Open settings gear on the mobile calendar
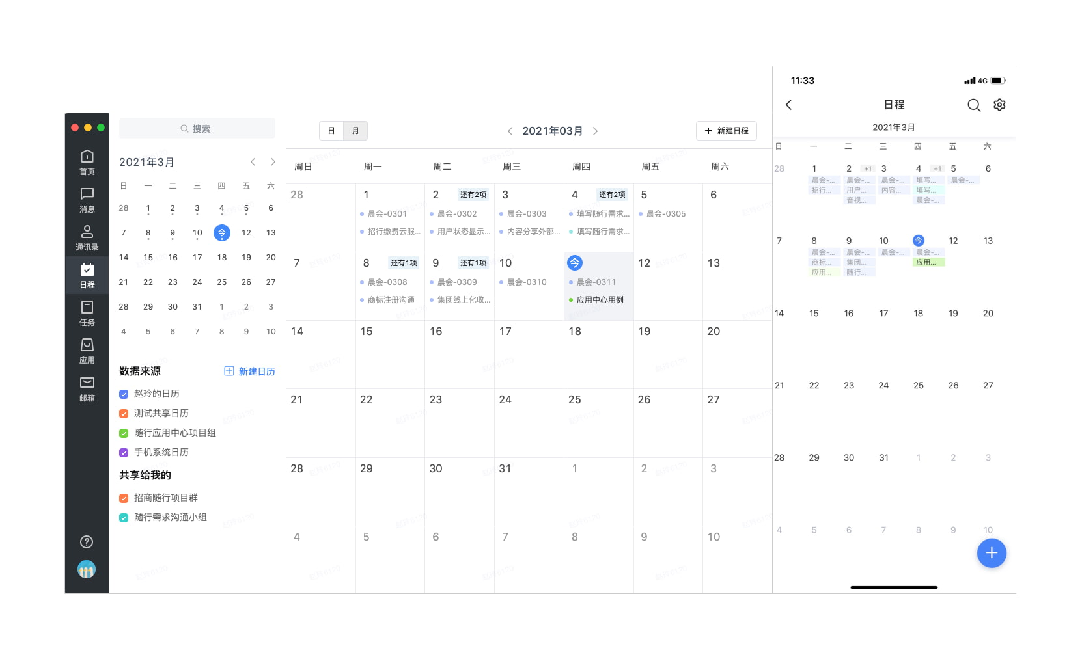Image resolution: width=1082 pixels, height=659 pixels. click(999, 105)
